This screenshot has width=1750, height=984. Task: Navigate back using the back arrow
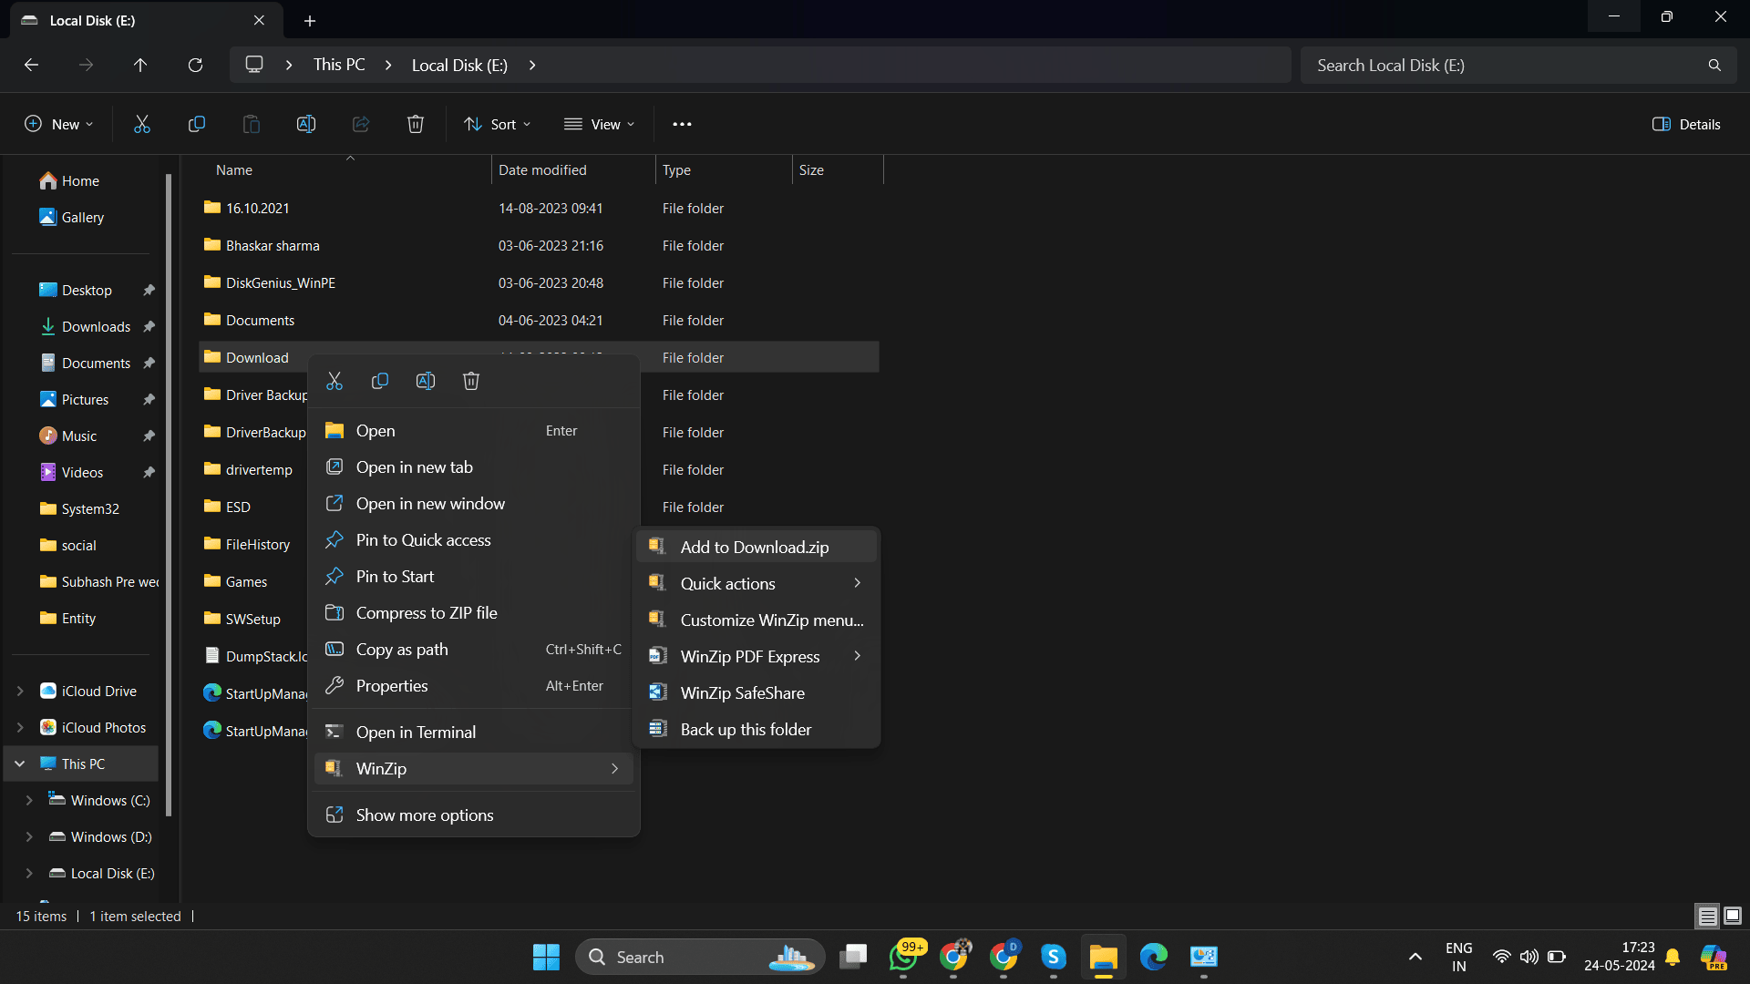32,65
